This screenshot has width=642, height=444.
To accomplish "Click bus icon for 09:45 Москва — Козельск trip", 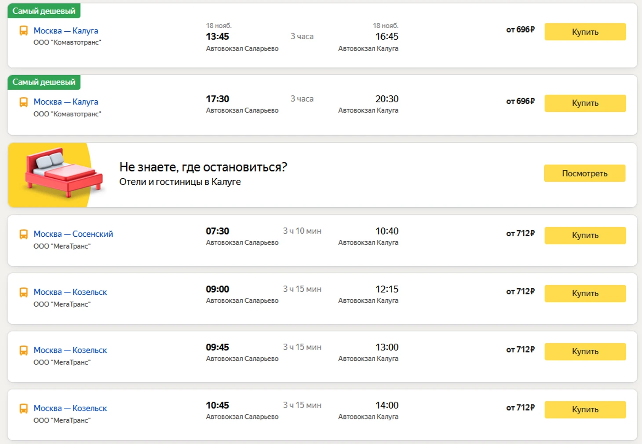I will (24, 350).
